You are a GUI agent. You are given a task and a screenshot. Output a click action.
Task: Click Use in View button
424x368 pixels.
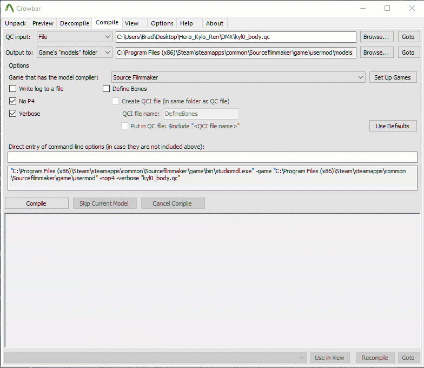(330, 358)
